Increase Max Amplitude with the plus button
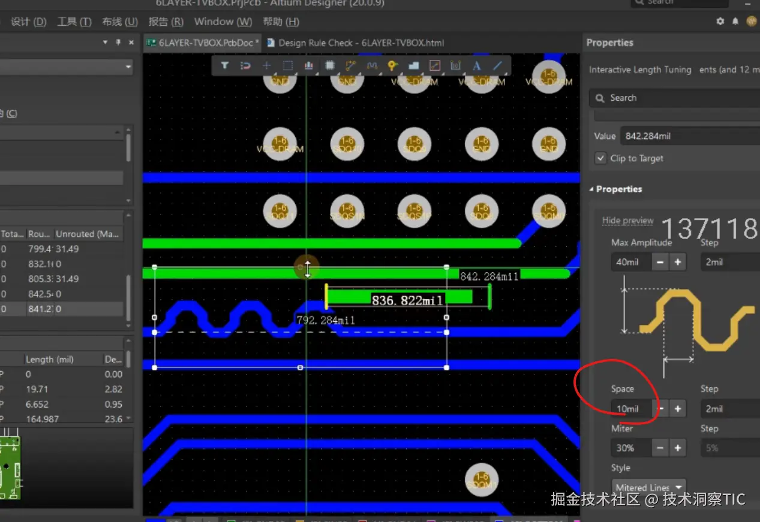The image size is (760, 522). pos(678,262)
